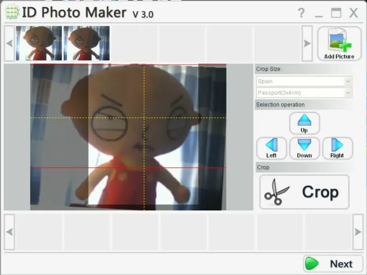This screenshot has height=275, width=367.
Task: Move selection Down
Action: pyautogui.click(x=304, y=148)
